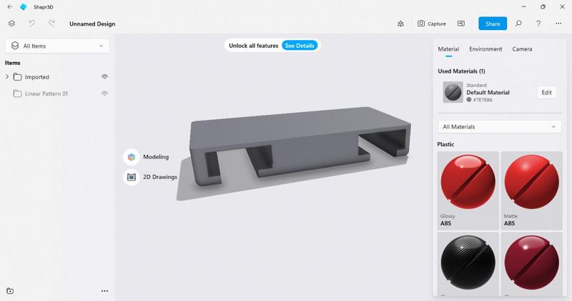Toggle visibility of Imported folder

point(104,77)
